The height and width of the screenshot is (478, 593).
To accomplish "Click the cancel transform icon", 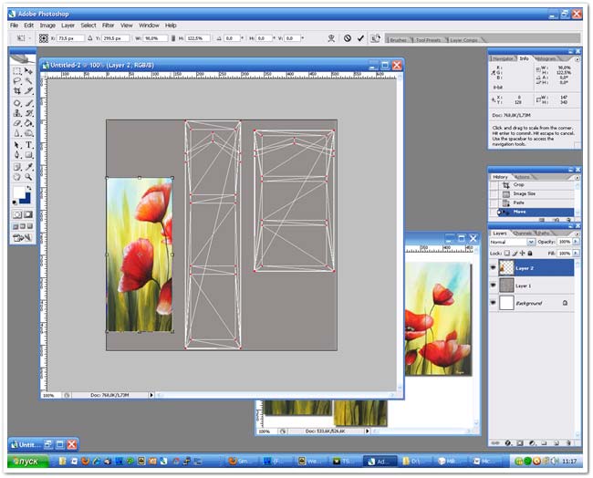I will coord(348,38).
